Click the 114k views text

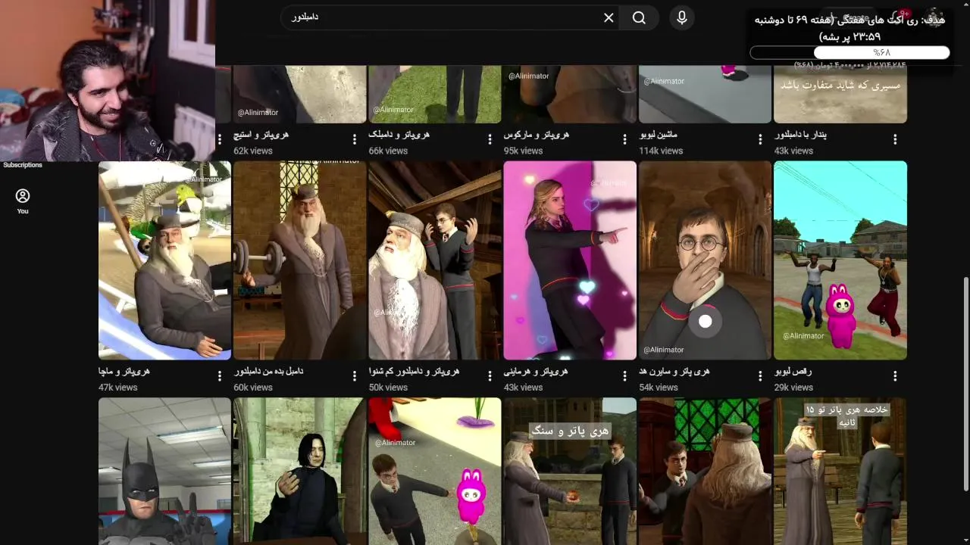click(661, 151)
